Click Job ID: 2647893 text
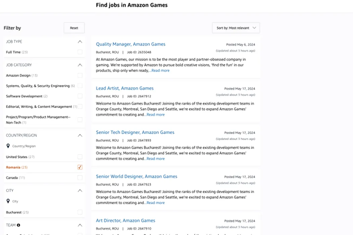 pyautogui.click(x=139, y=140)
